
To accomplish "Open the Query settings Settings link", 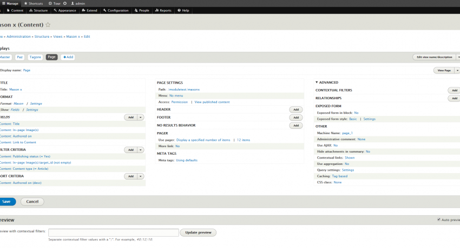I will [348, 170].
